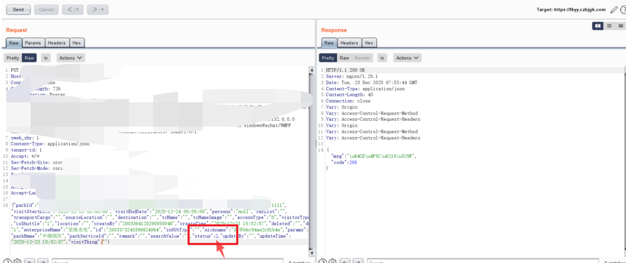Open help via the question mark icon
The width and height of the screenshot is (626, 263).
(x=623, y=10)
